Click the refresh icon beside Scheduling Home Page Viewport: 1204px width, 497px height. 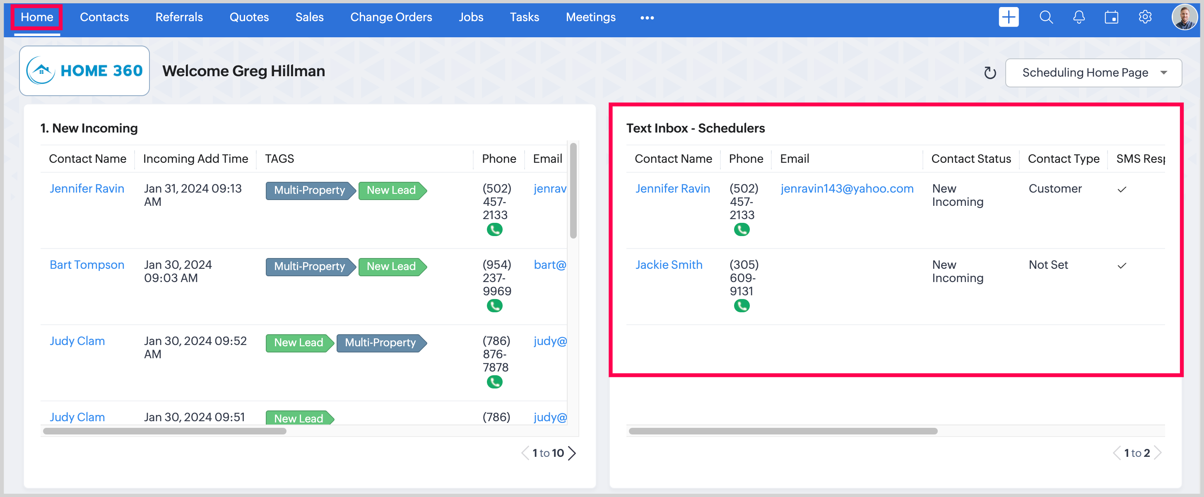pos(990,73)
